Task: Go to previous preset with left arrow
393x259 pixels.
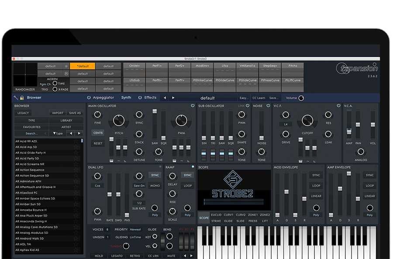Action: coord(165,98)
